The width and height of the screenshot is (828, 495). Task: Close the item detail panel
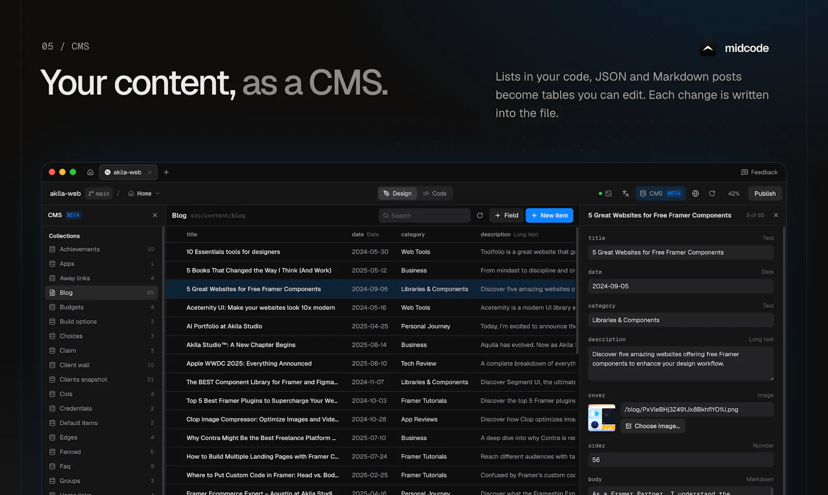[x=776, y=215]
